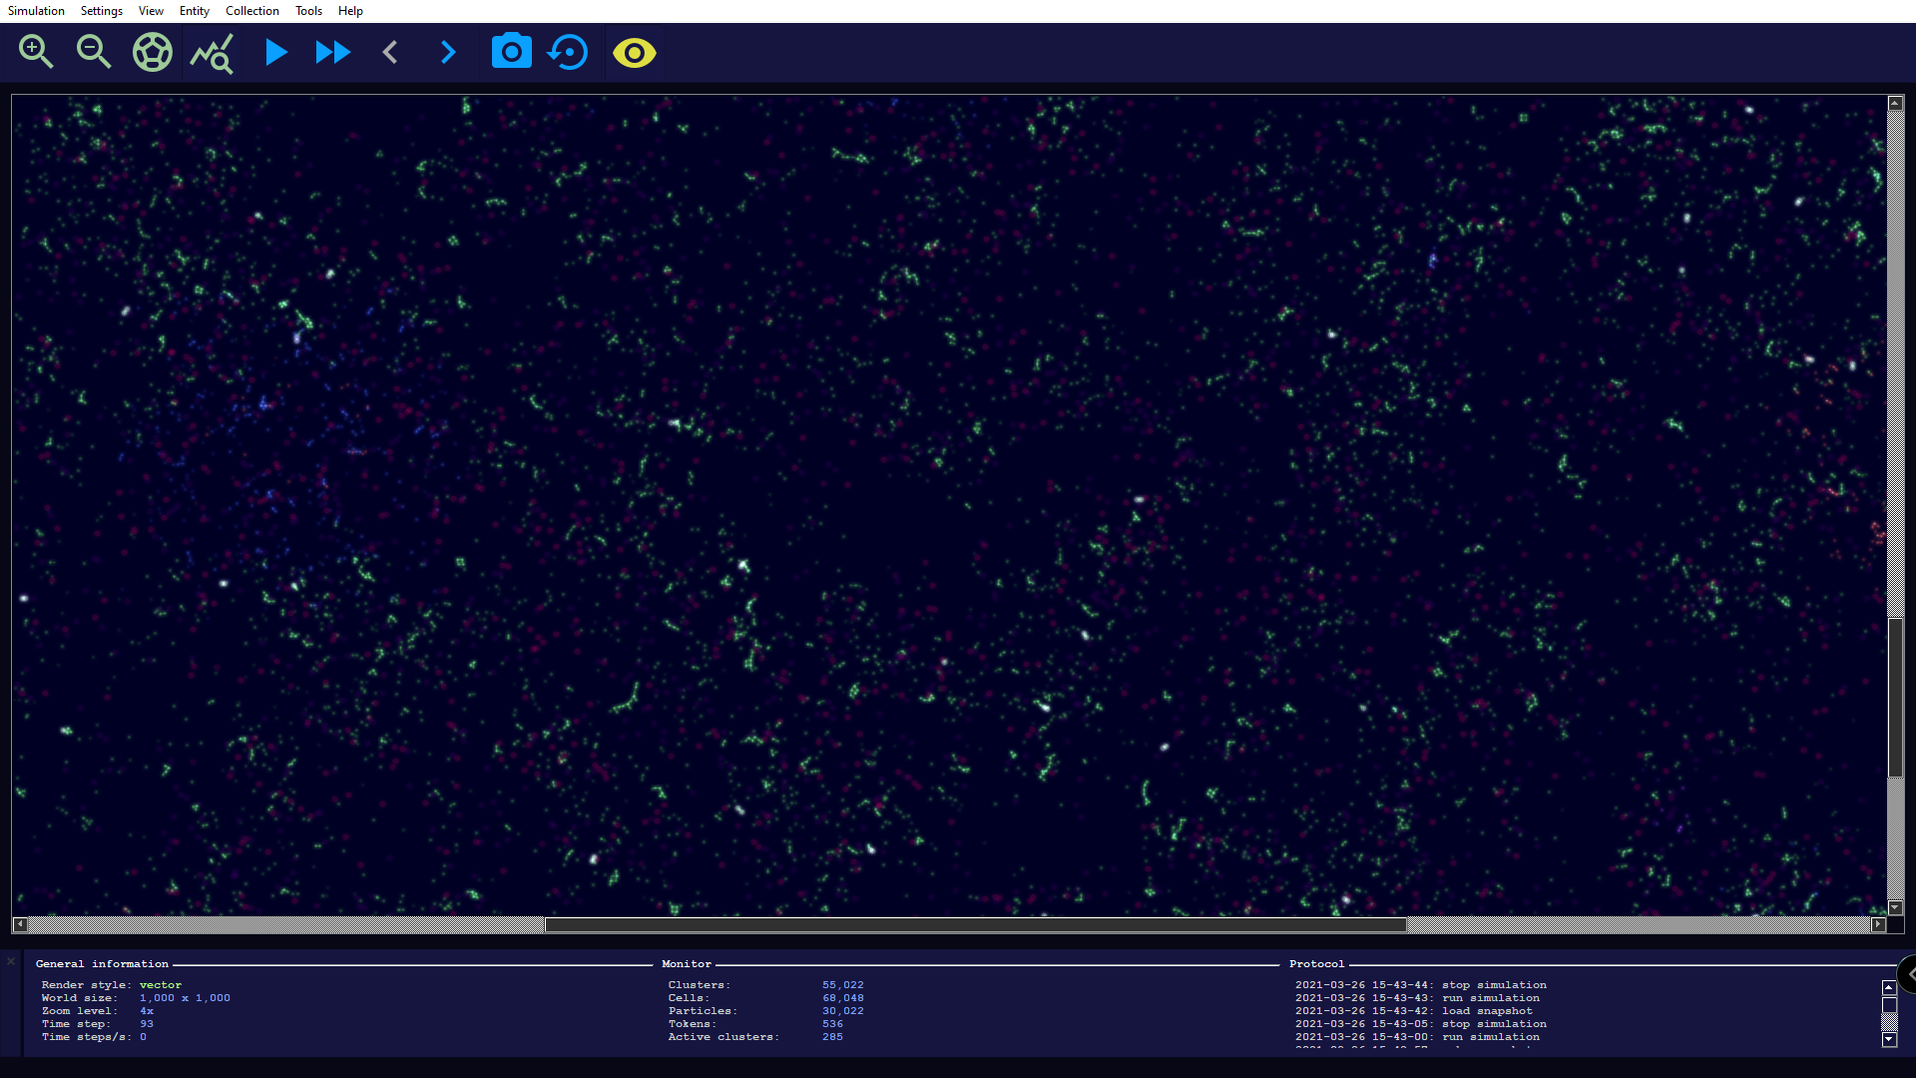Open the Collection menu
Image resolution: width=1916 pixels, height=1078 pixels.
point(251,11)
